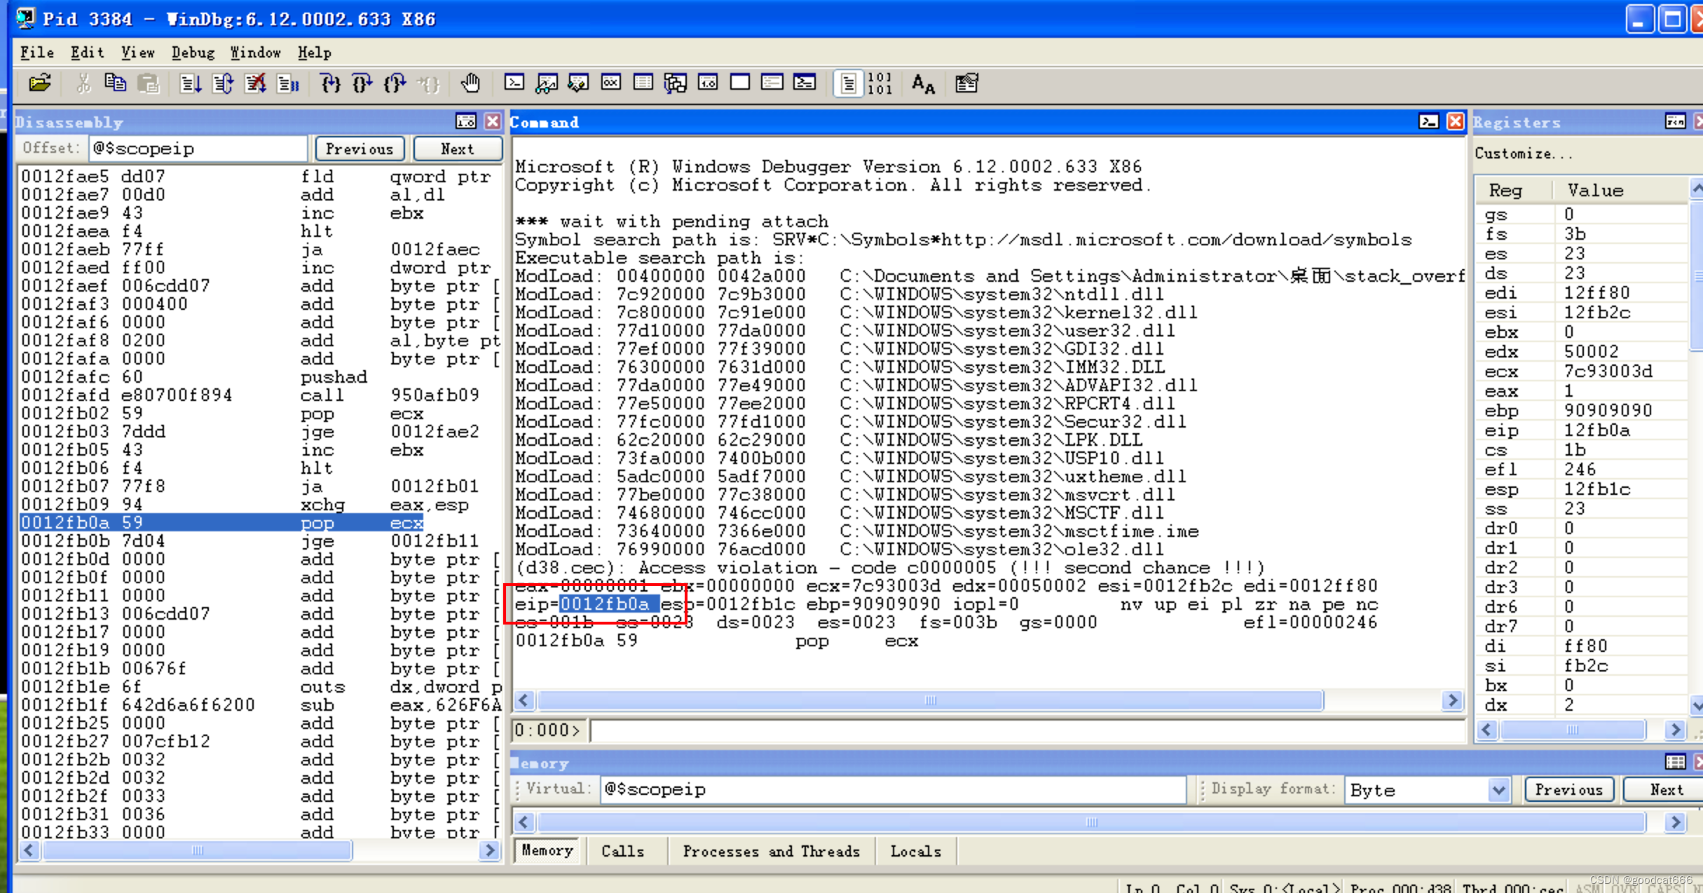The width and height of the screenshot is (1703, 893).
Task: Open the Locals window toolbar icon
Action: [578, 83]
